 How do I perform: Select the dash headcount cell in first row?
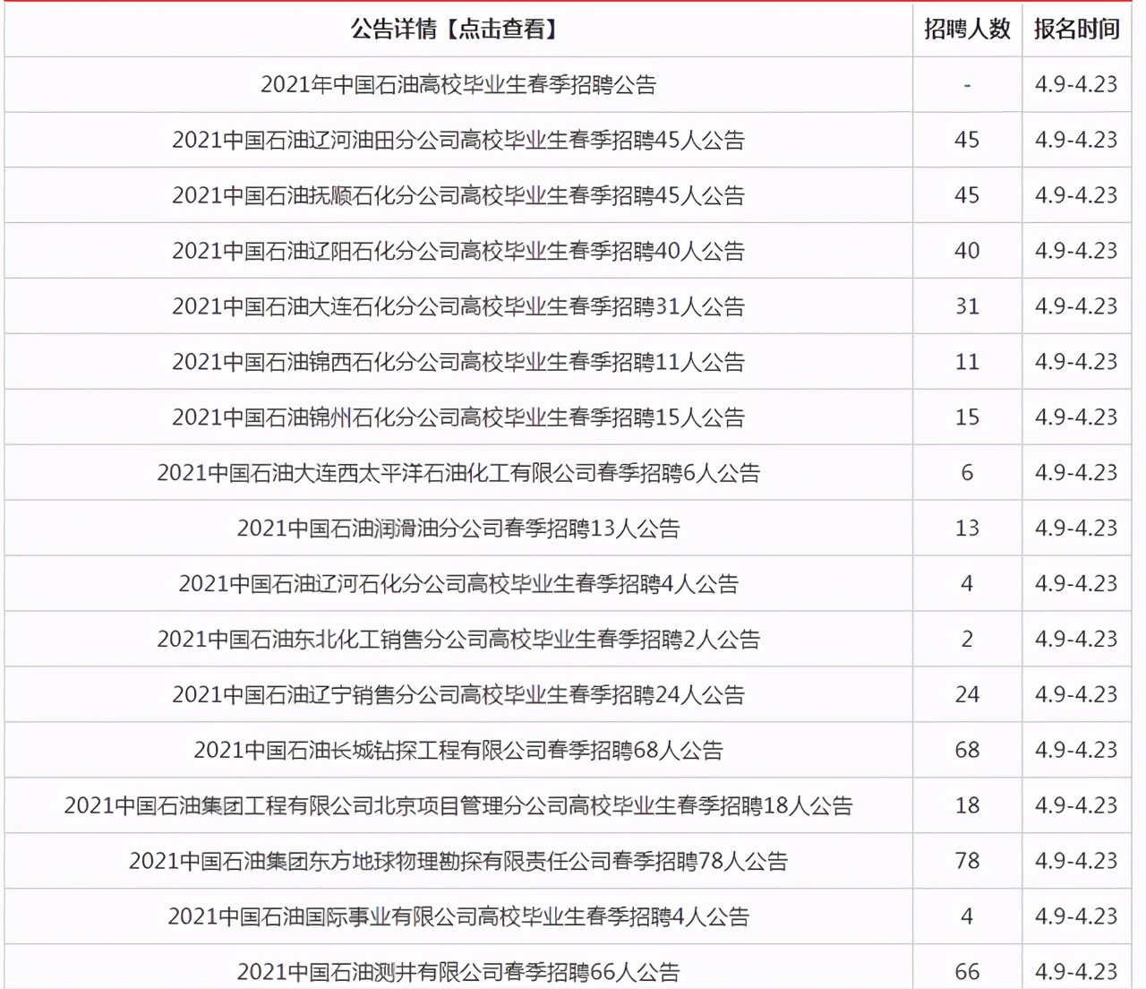pos(967,84)
